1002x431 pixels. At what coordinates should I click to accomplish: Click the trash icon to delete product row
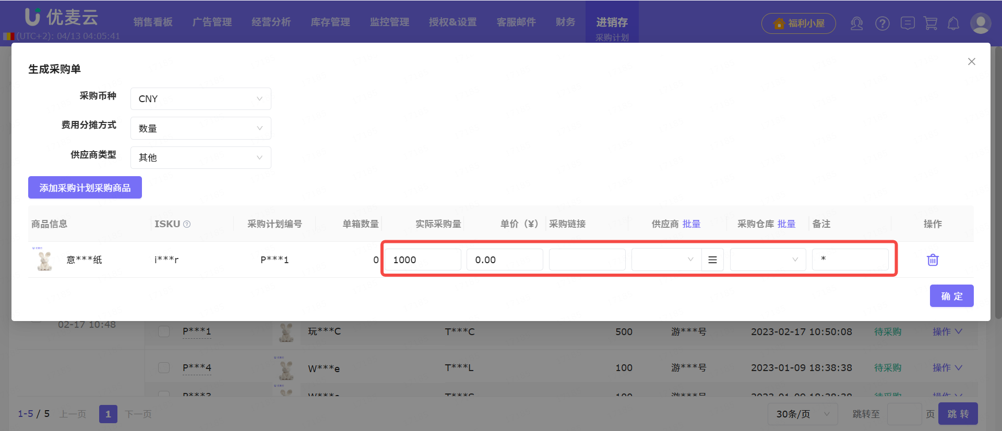[933, 260]
